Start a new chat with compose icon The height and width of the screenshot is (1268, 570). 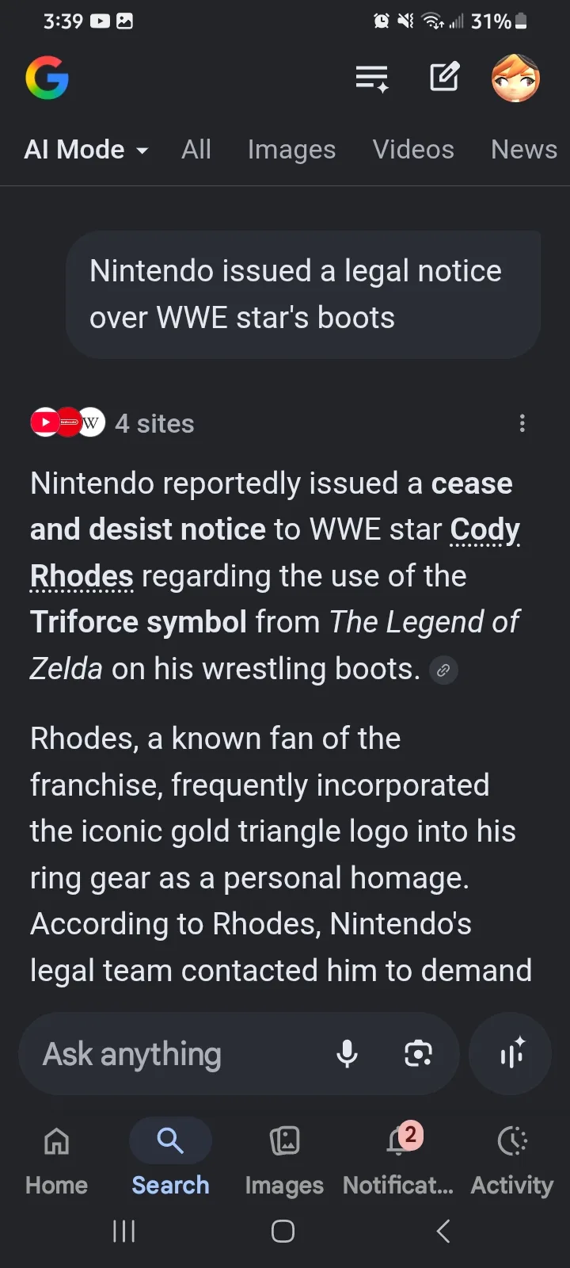point(444,77)
